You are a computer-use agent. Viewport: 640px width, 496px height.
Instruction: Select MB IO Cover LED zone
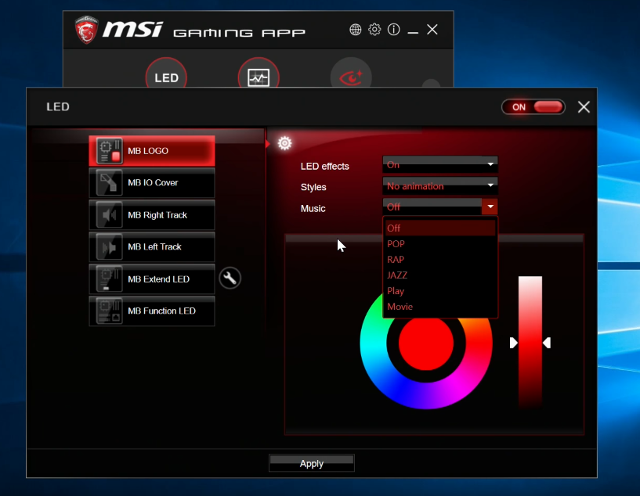pos(152,182)
